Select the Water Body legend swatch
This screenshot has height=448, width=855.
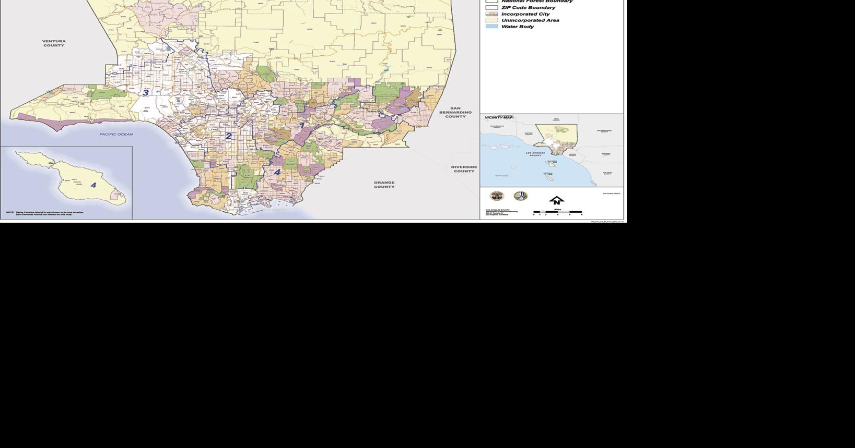coord(491,27)
